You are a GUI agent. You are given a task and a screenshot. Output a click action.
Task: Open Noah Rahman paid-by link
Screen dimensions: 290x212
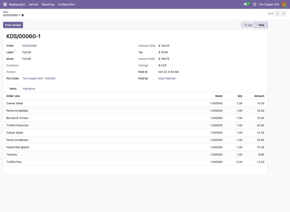pyautogui.click(x=167, y=78)
